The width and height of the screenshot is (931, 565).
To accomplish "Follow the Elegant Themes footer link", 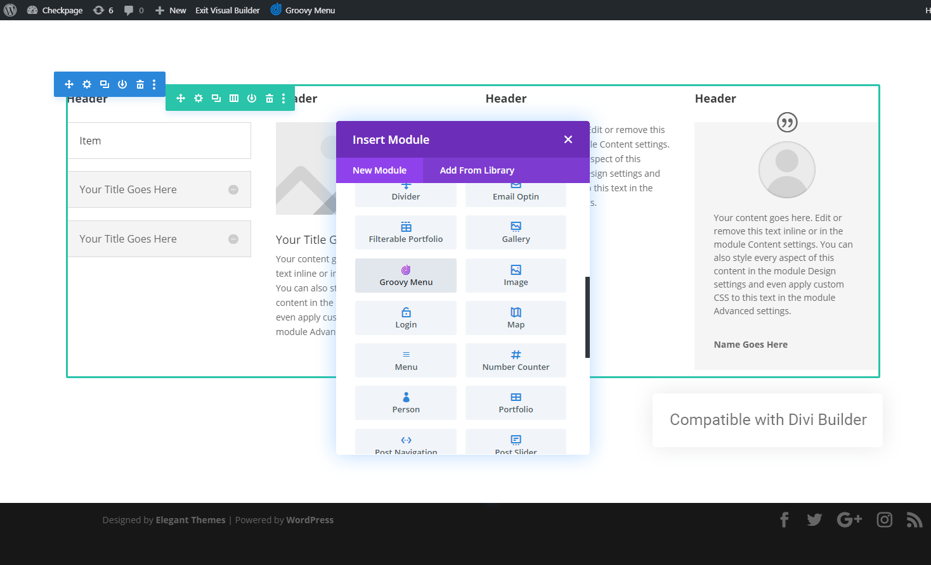I will 190,519.
